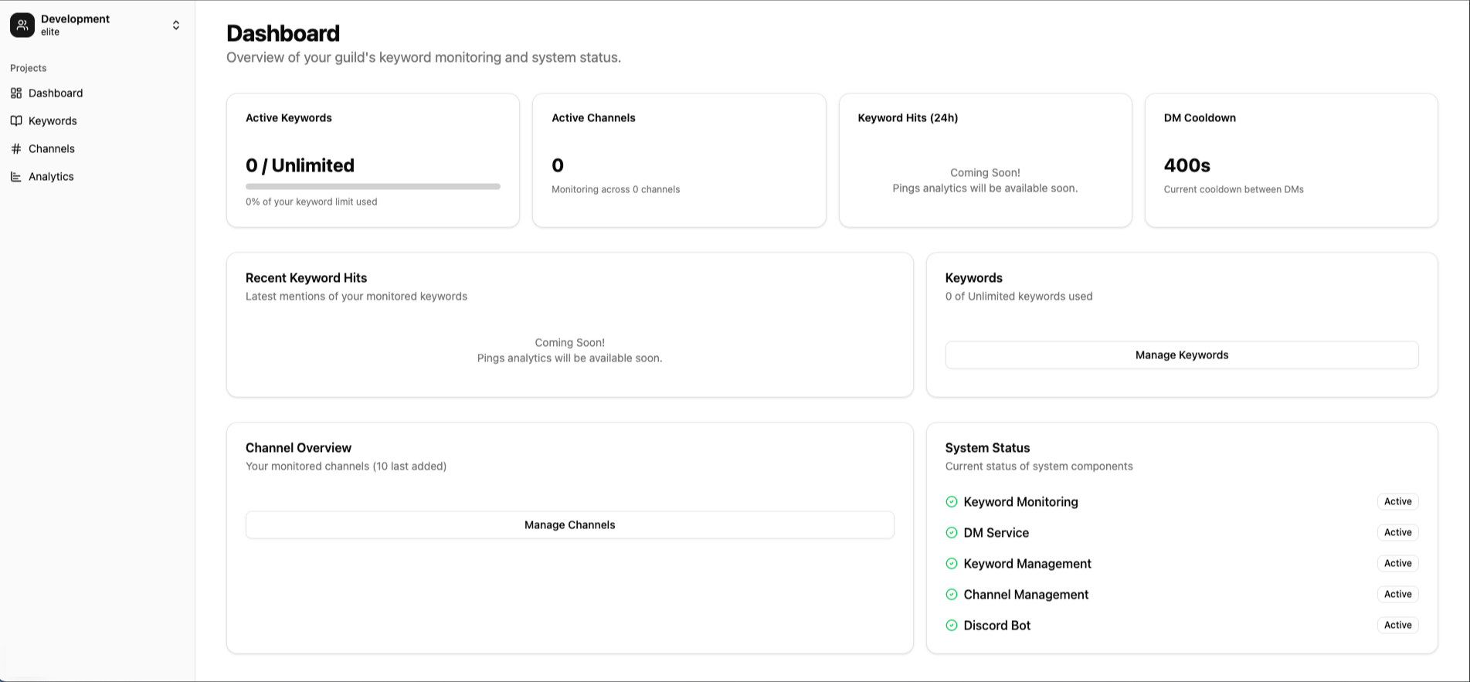Screen dimensions: 1470x682
Task: Click the Discord Bot green check icon
Action: pos(952,625)
